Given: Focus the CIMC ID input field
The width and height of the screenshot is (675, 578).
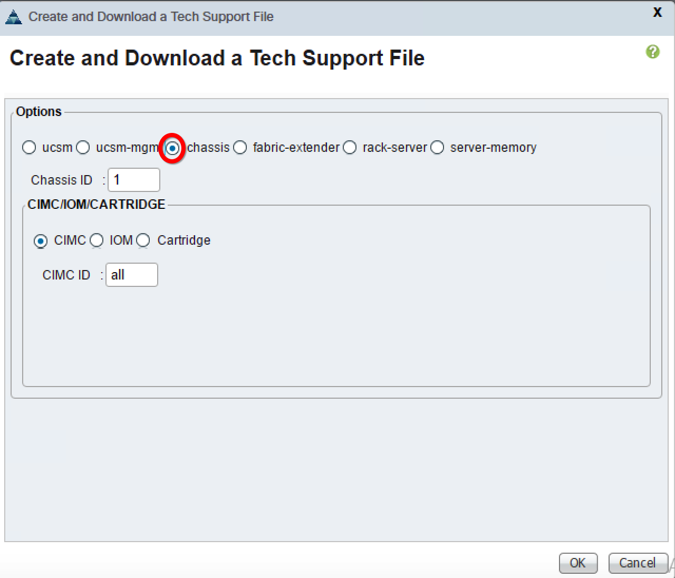Looking at the screenshot, I should (132, 275).
